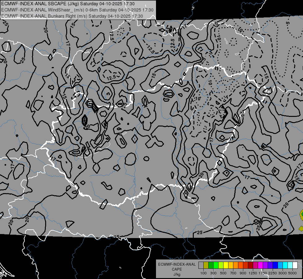This screenshot has width=303, height=279.
Task: Click the 5 dotted contour label top right
Action: click(288, 23)
